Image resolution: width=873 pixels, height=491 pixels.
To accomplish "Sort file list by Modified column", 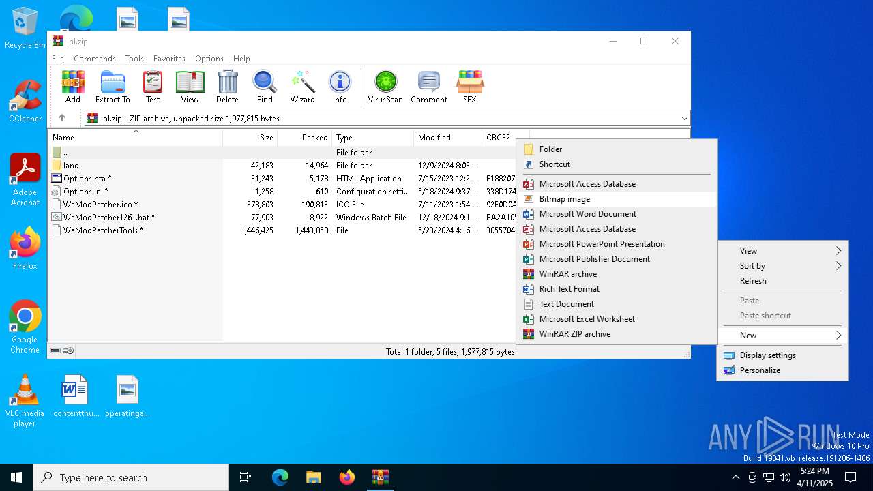I will coord(447,138).
